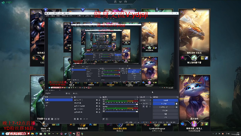Viewport: 241px width, 136px height.
Task: Open the Edit menu in OBS
Action: coord(53,16)
